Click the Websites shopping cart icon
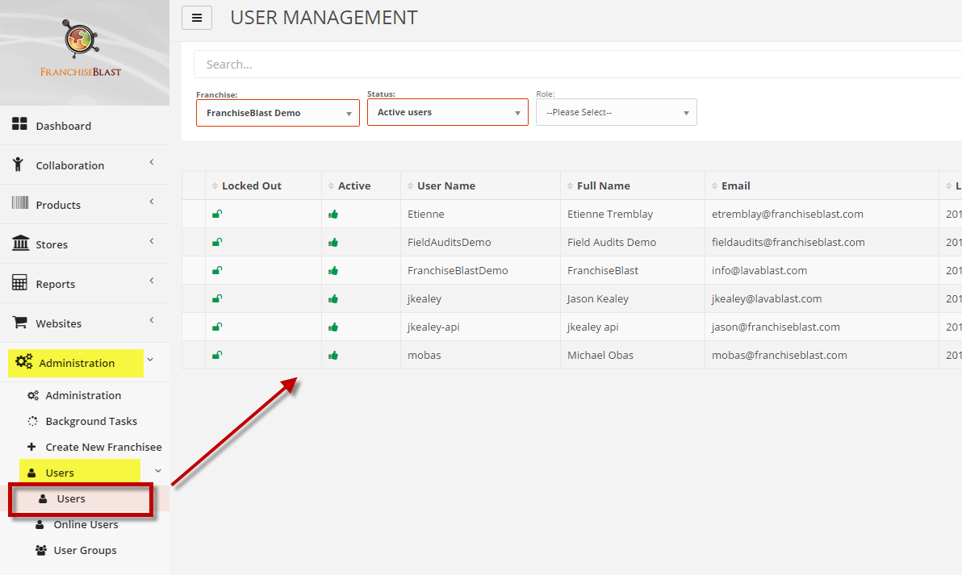This screenshot has height=575, width=962. [19, 323]
